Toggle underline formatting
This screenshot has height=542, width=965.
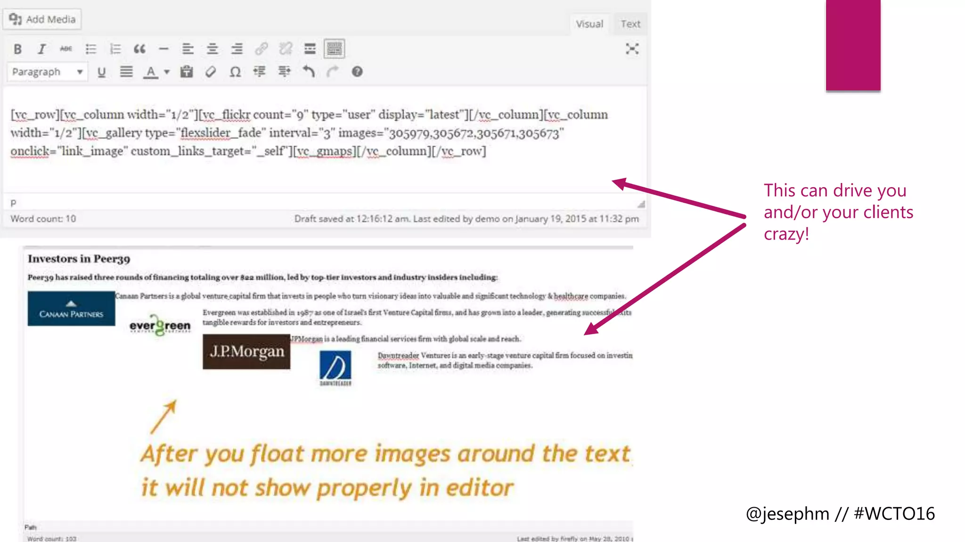click(x=101, y=72)
